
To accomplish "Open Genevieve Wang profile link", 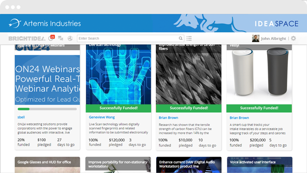I will (x=102, y=117).
